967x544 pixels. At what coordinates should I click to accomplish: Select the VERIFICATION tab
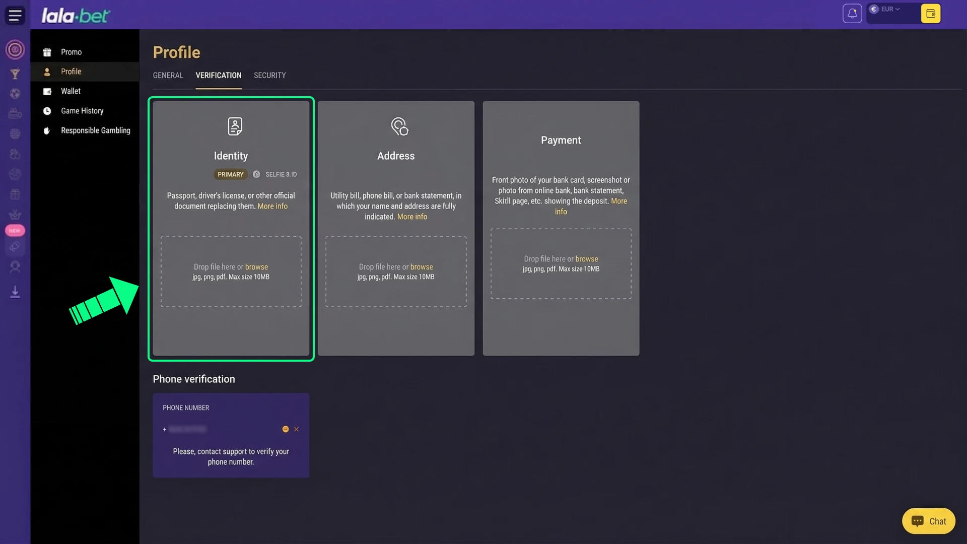pyautogui.click(x=219, y=75)
